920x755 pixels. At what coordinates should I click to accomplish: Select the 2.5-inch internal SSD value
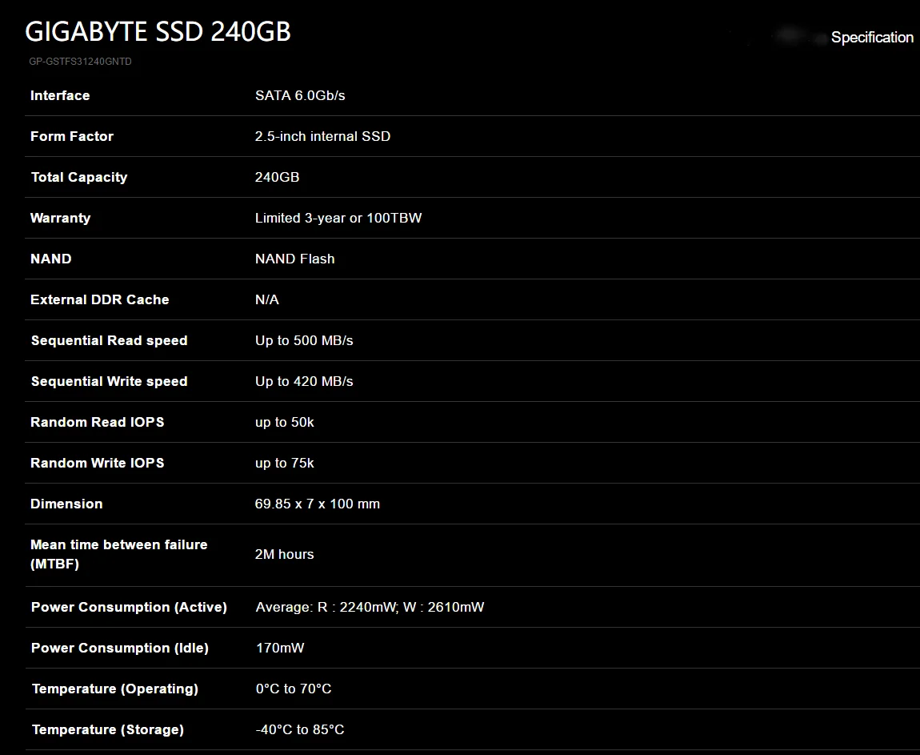(322, 136)
